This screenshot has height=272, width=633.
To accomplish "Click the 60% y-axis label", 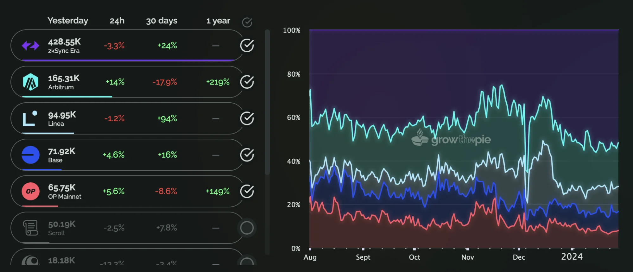I will 294,118.
